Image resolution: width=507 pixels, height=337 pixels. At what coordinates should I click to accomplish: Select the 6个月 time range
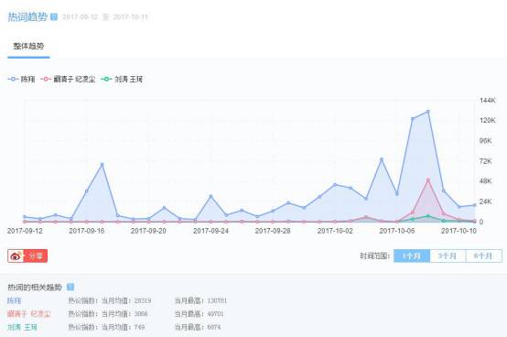pyautogui.click(x=484, y=255)
